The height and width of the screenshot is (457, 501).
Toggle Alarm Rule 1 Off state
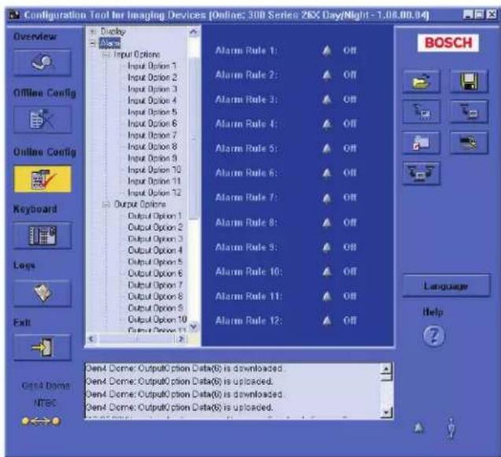(x=349, y=50)
